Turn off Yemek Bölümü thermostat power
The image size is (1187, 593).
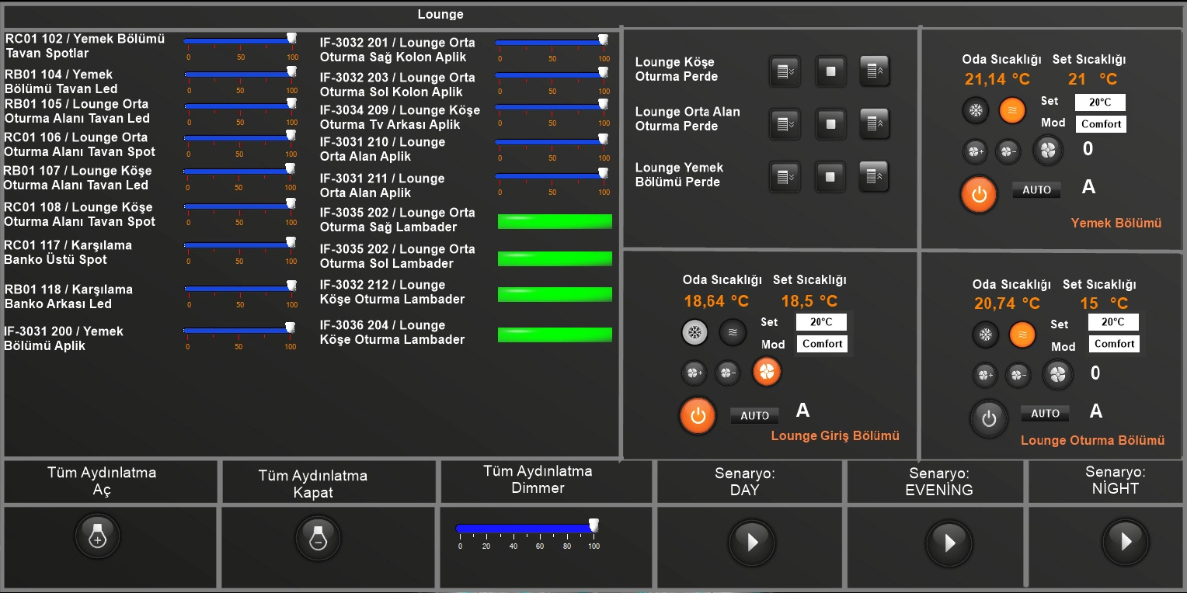[979, 194]
